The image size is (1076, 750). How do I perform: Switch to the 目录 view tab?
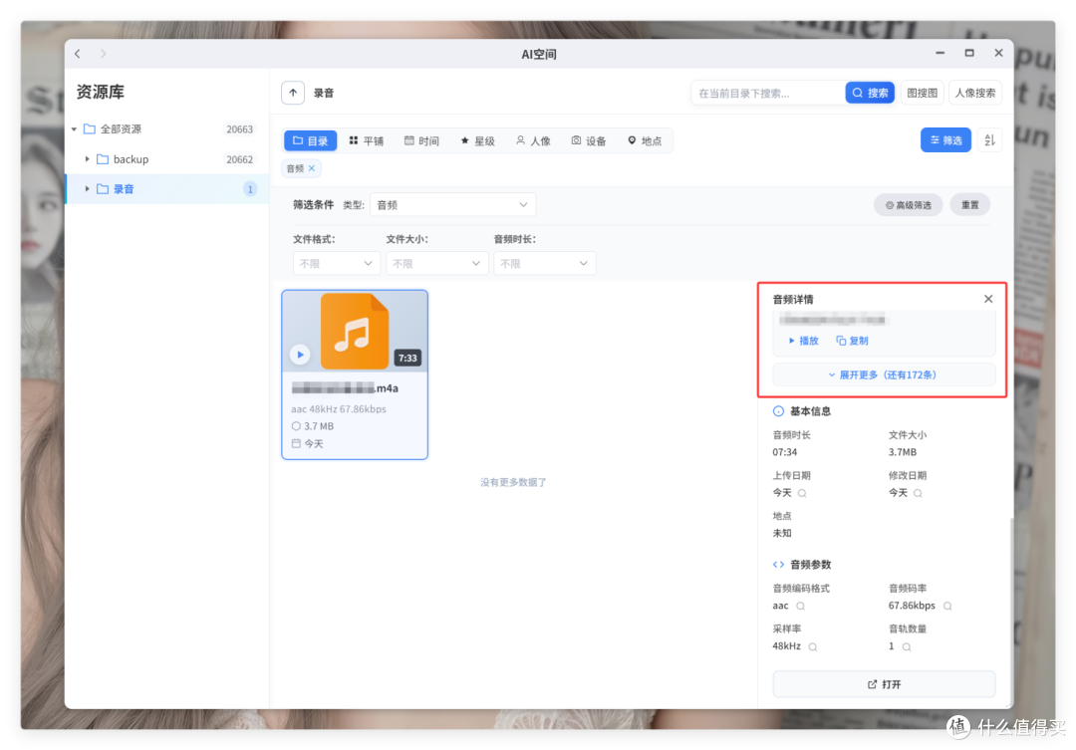310,140
